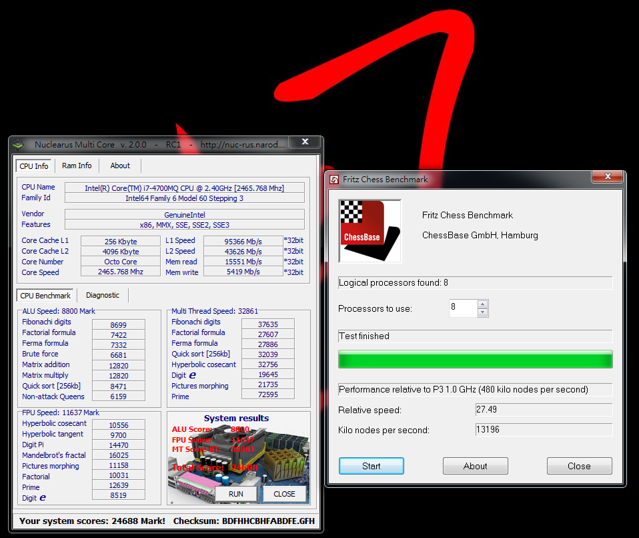Click the GenuineIntel vendor value
Image resolution: width=639 pixels, height=538 pixels.
click(x=185, y=214)
